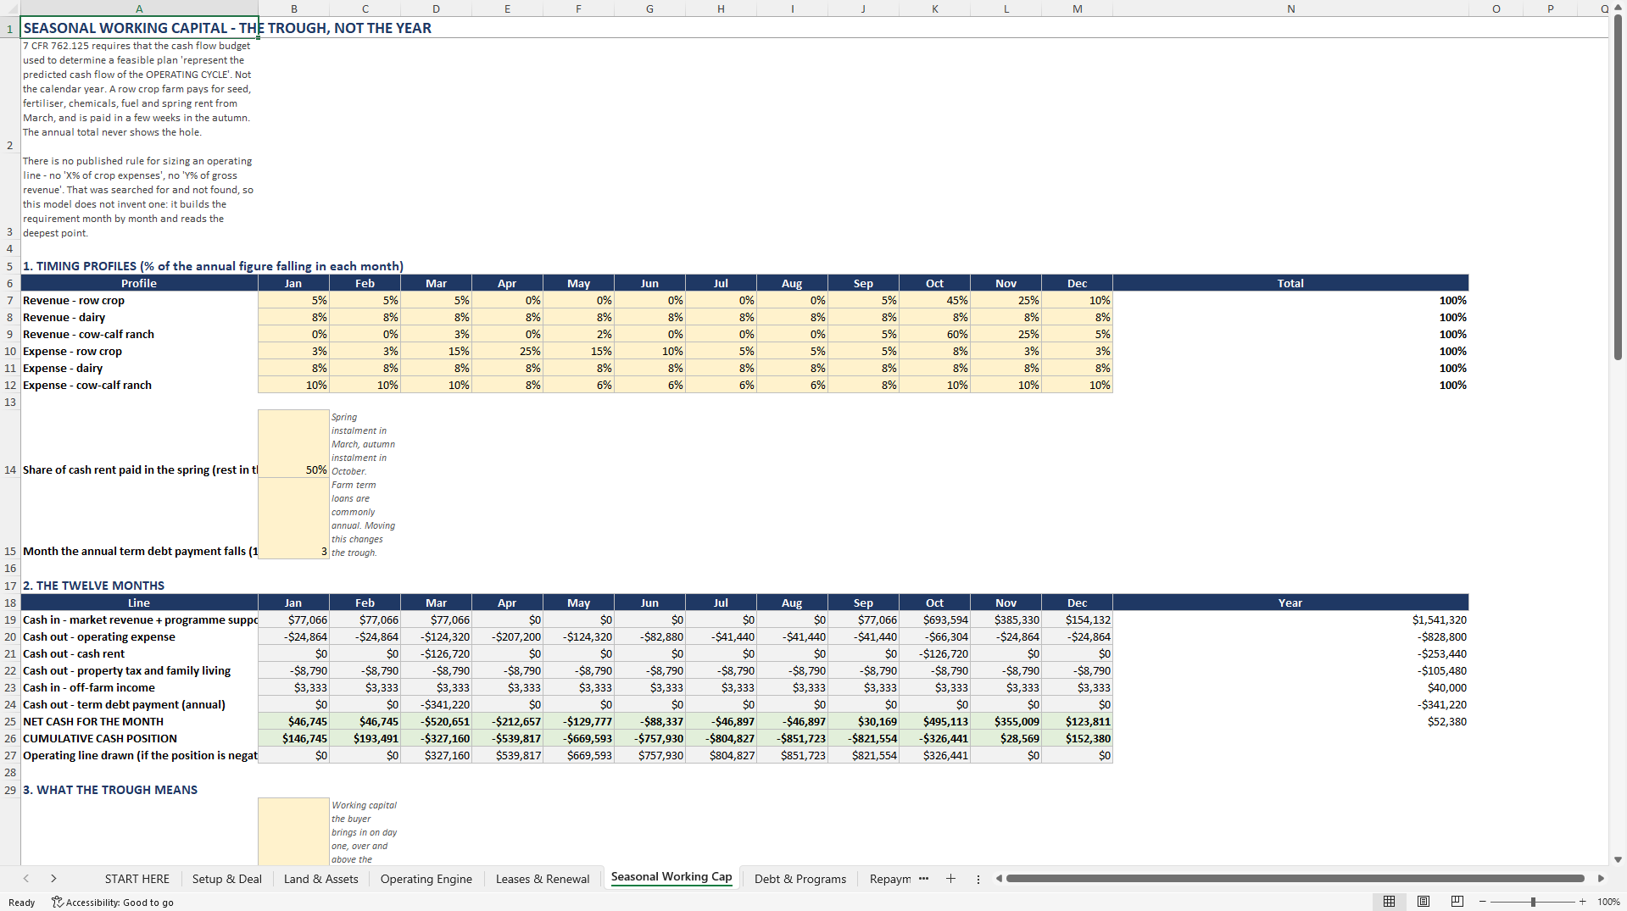Image resolution: width=1627 pixels, height=911 pixels.
Task: Click the Sep operating line drawn $821,554 cell
Action: [x=863, y=755]
